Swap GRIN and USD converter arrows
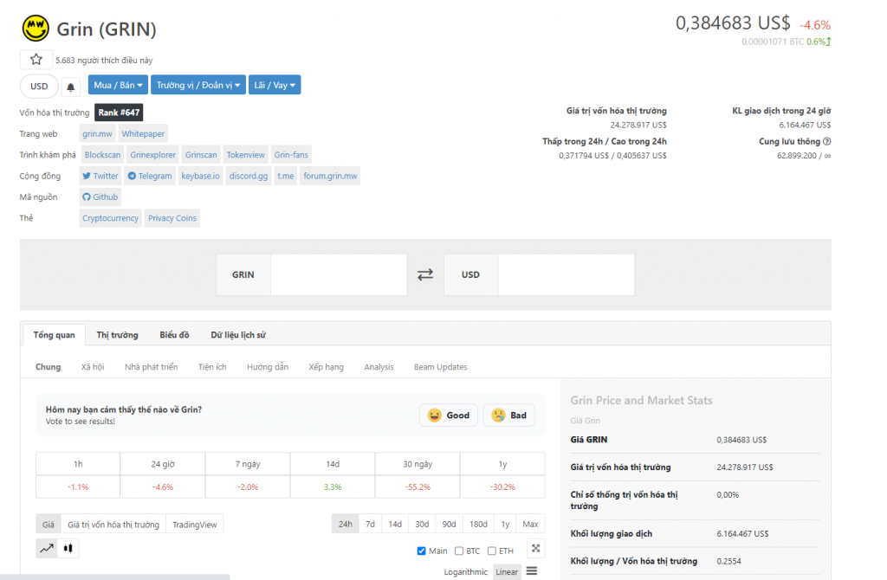The image size is (887, 580). [x=424, y=274]
